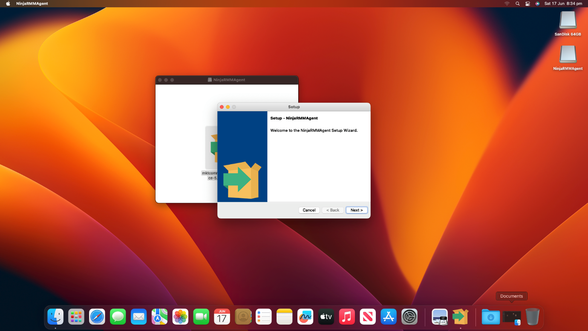Open Launchpad from the Dock
588x331 pixels.
76,317
